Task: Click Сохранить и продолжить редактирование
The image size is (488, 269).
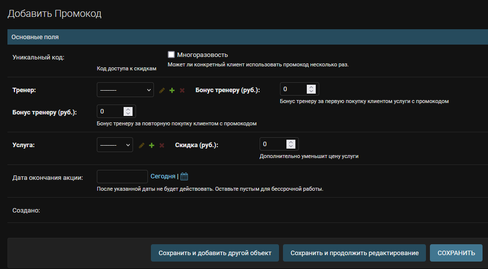Action: point(354,253)
